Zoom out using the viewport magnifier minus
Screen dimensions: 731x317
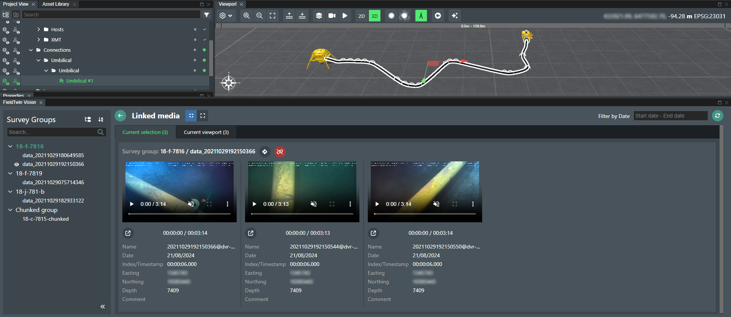coord(260,16)
